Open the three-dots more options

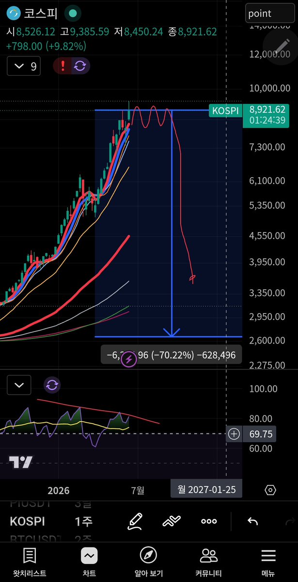209,521
